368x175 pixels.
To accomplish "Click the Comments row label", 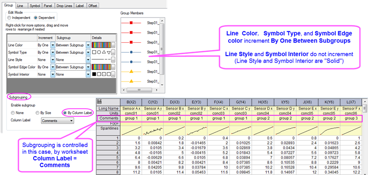I will [x=109, y=118].
